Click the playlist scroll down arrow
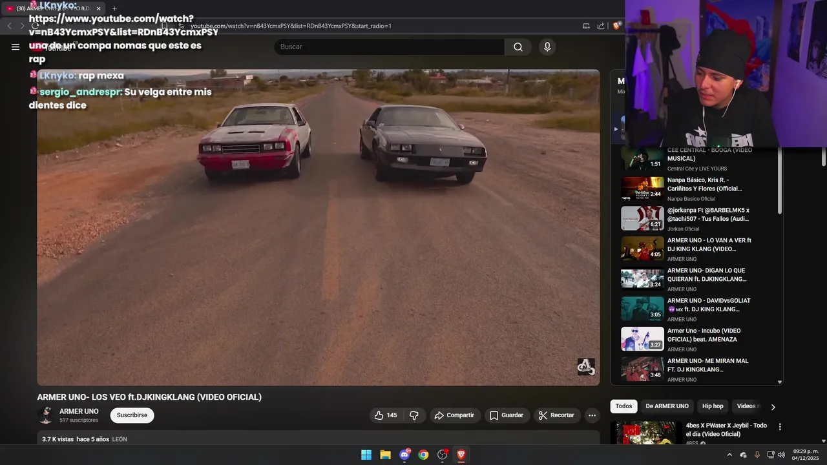Image resolution: width=827 pixels, height=465 pixels. [779, 382]
